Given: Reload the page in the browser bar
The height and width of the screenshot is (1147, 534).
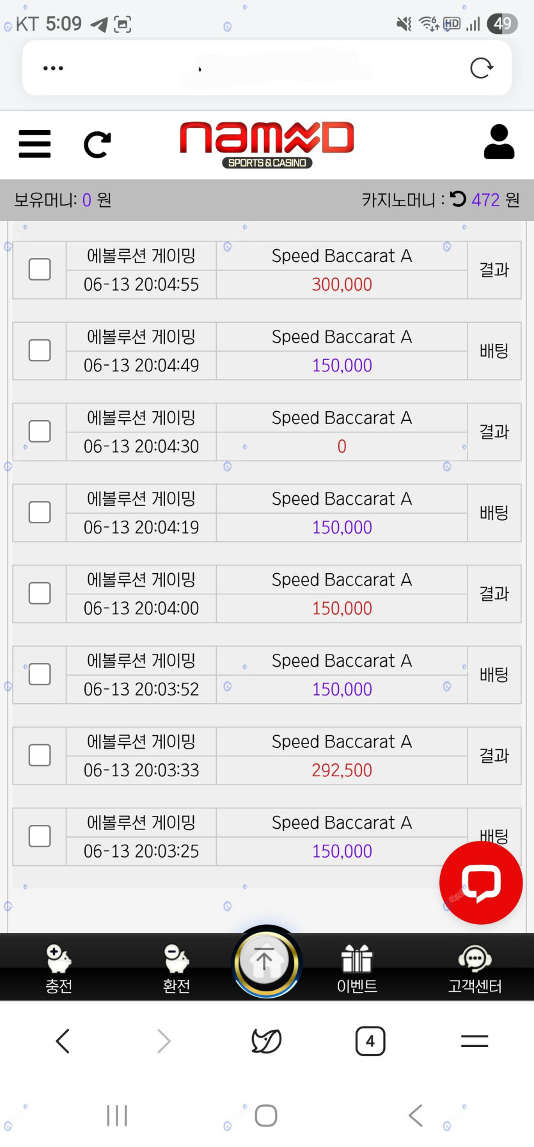Looking at the screenshot, I should 481,68.
